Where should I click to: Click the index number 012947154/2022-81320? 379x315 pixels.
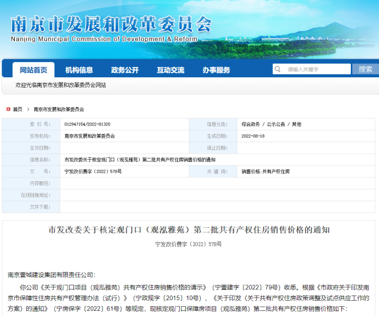88,124
